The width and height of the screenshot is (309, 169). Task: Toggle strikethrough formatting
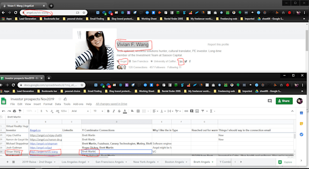coord(119,111)
